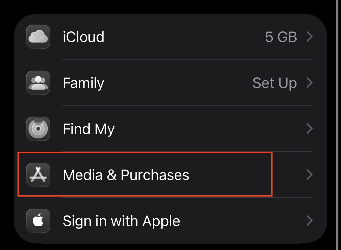Select the silhouettes icon on the Family row

tap(38, 83)
